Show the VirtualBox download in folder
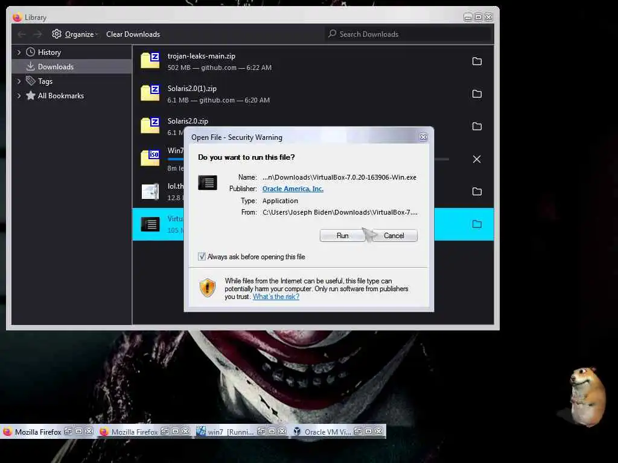The height and width of the screenshot is (463, 618). point(477,224)
